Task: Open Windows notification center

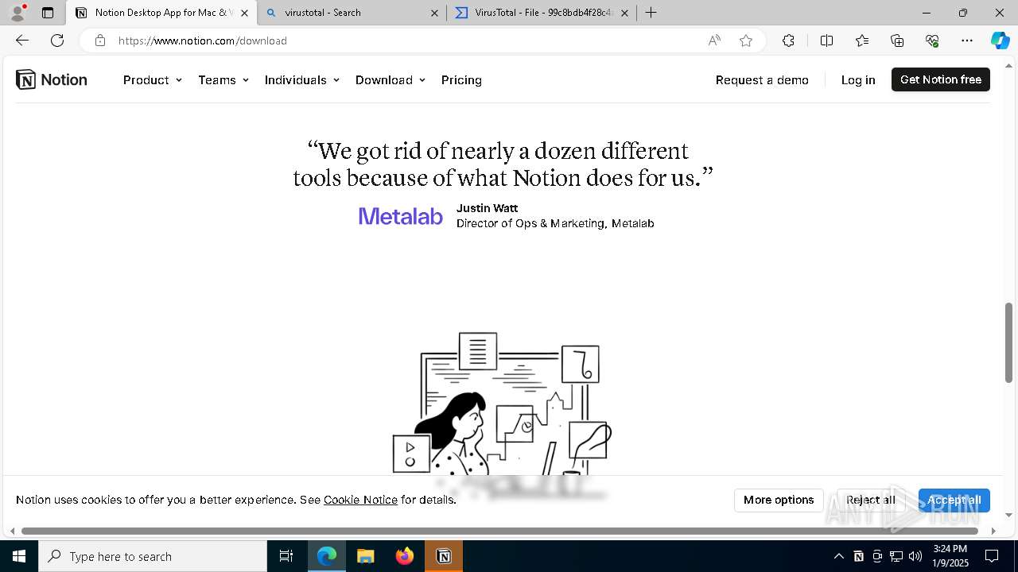Action: pyautogui.click(x=992, y=556)
